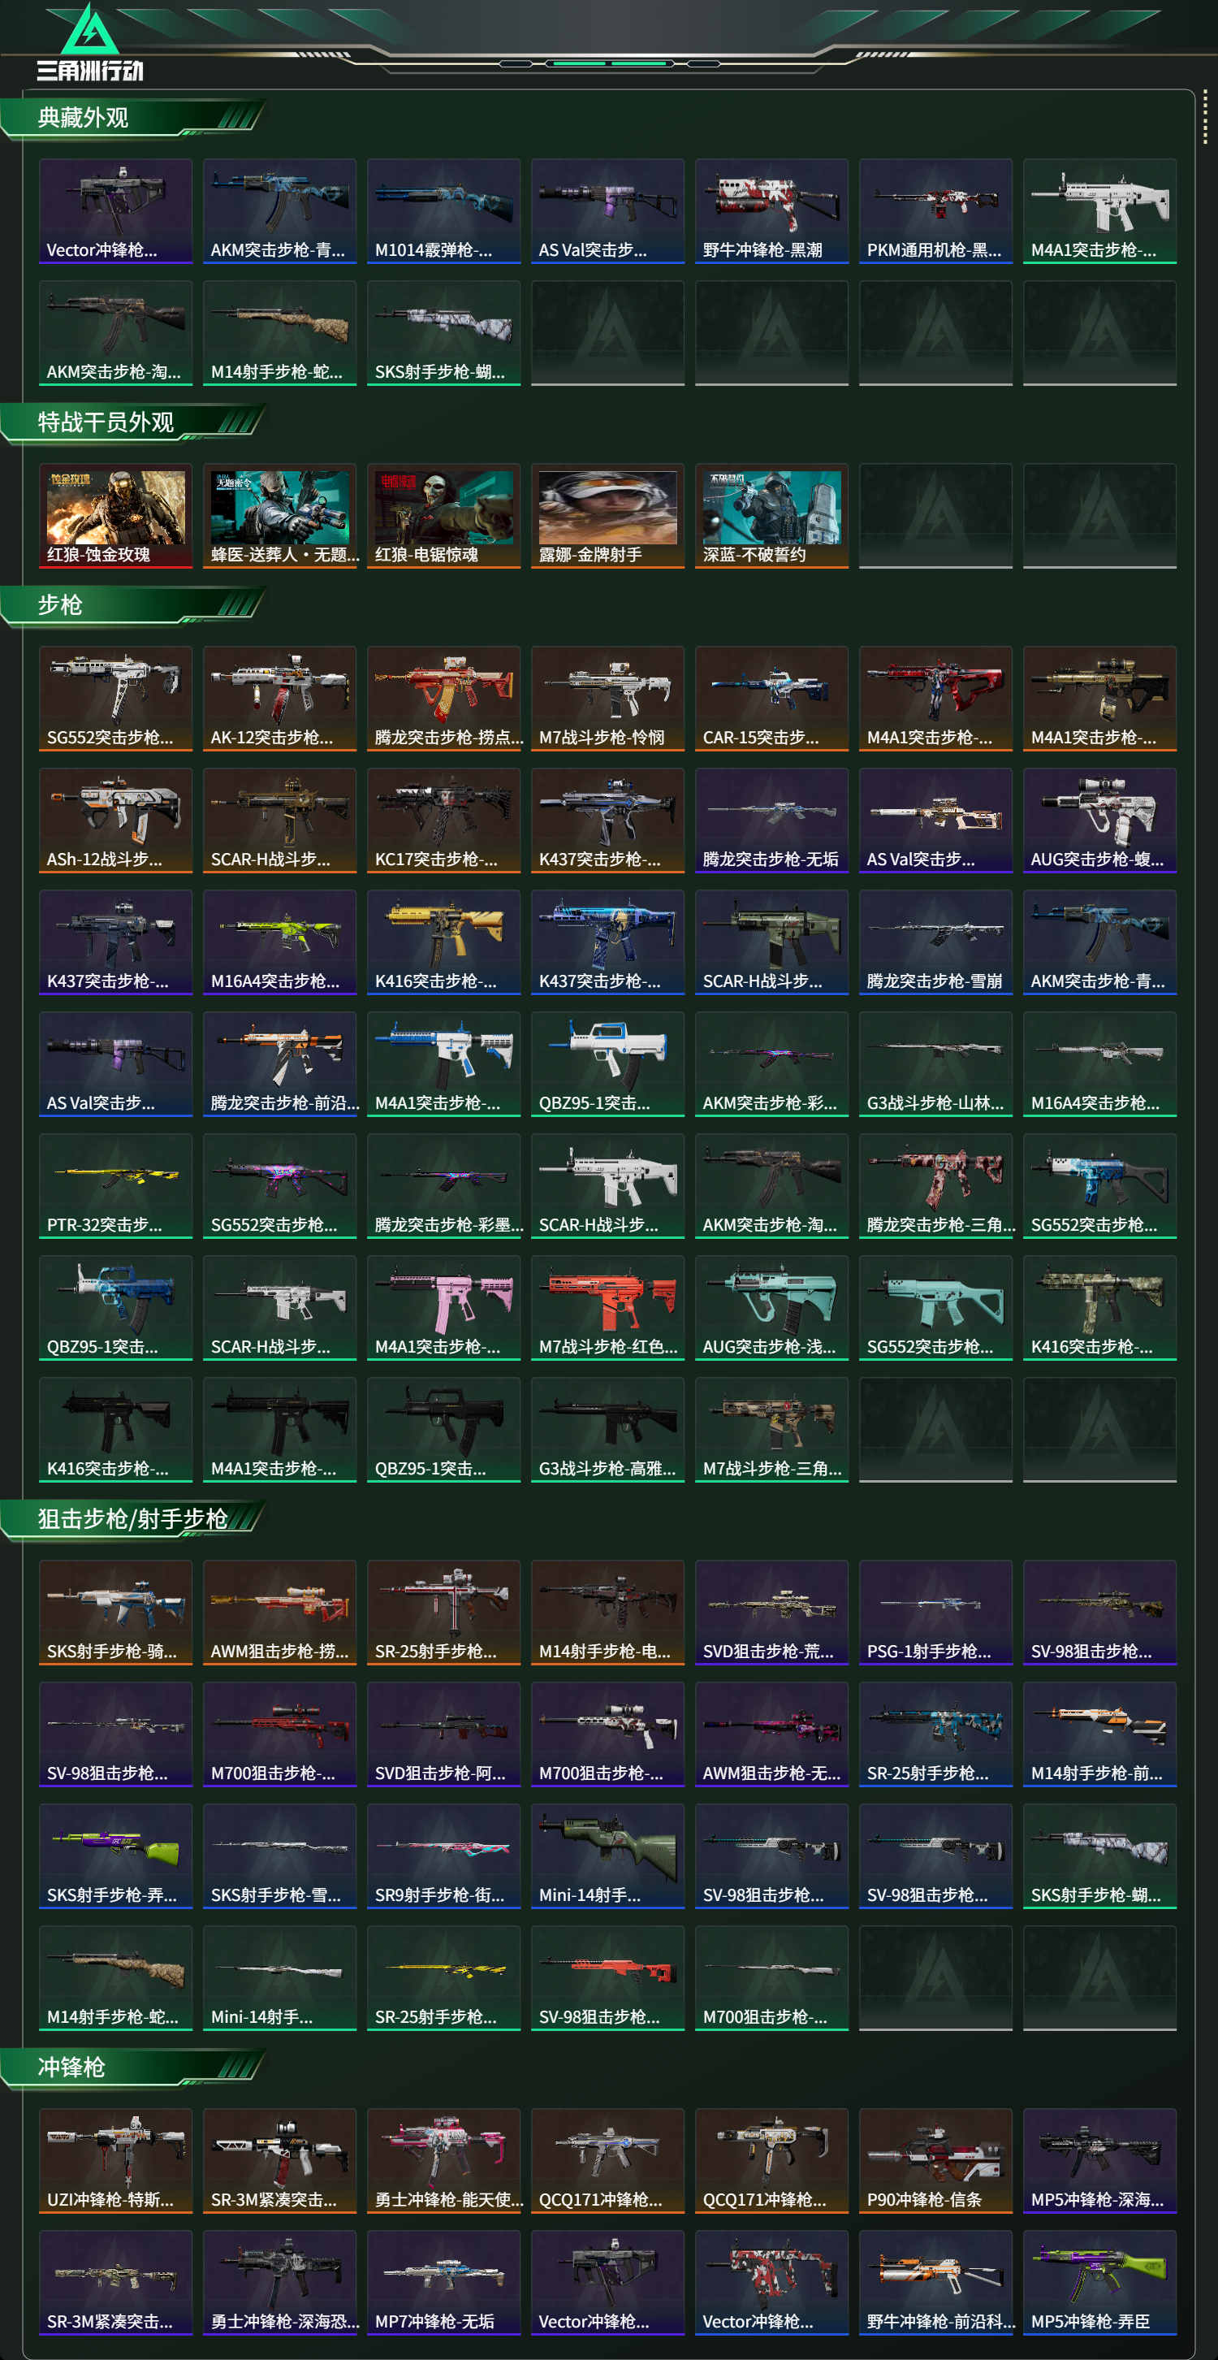The image size is (1218, 2360).
Task: Choose the MP5冲锋枪-弄臣 skin
Action: point(1099,2282)
